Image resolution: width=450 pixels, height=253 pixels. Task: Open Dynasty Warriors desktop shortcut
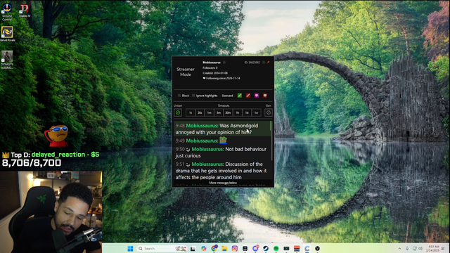coord(7,60)
